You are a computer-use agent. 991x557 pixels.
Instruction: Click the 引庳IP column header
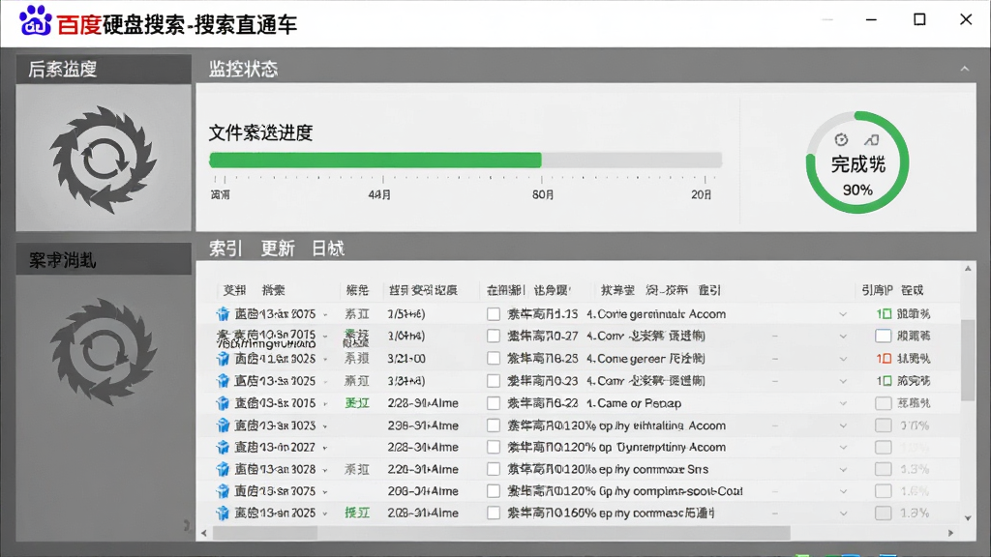877,290
